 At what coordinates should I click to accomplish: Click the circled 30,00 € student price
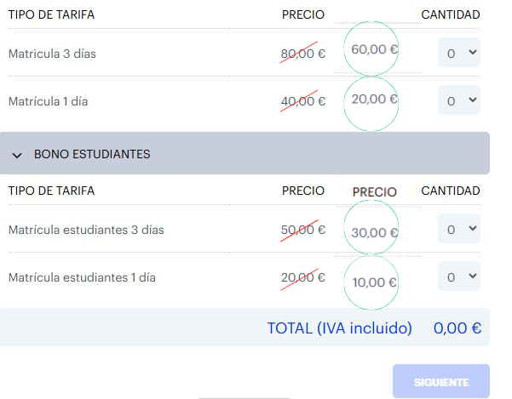374,233
